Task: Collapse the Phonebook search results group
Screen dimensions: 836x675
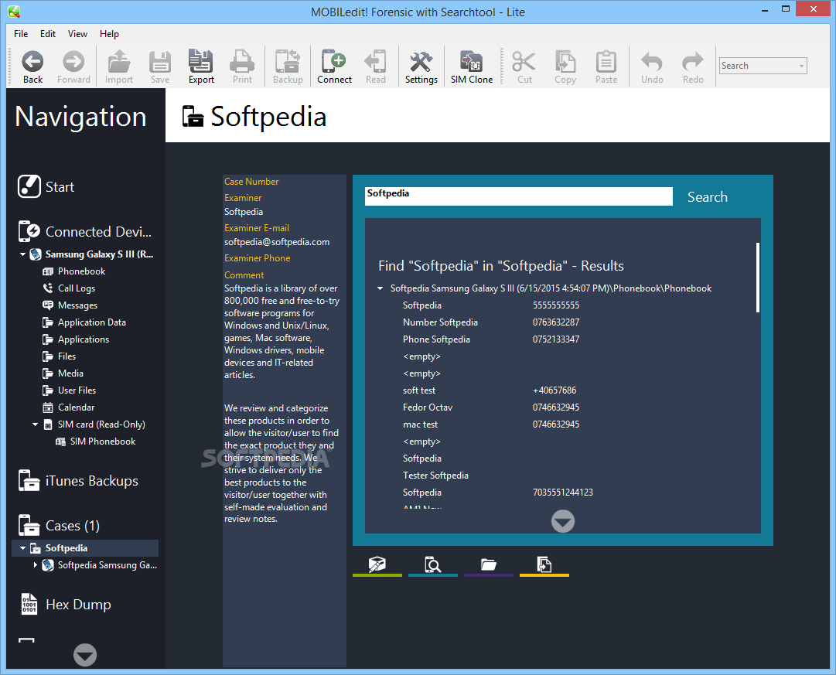Action: 380,288
